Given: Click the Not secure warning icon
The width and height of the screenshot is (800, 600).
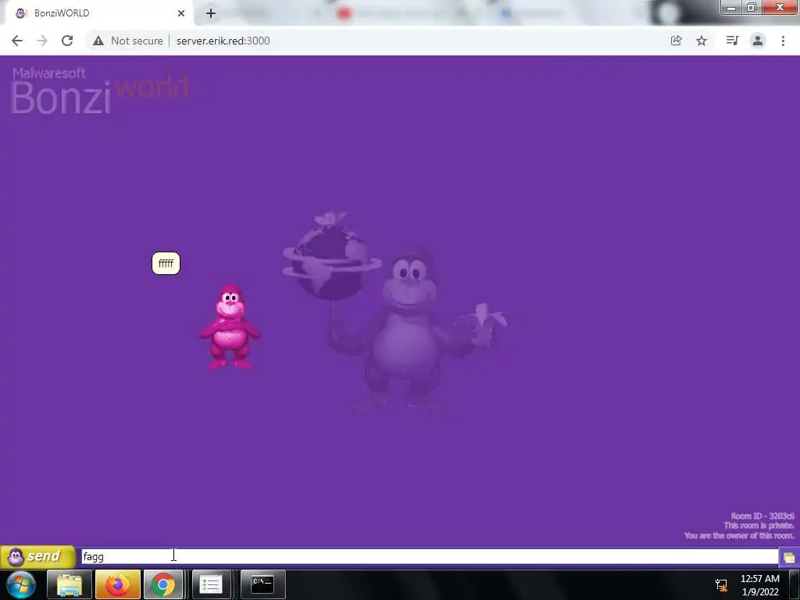Looking at the screenshot, I should [x=98, y=41].
